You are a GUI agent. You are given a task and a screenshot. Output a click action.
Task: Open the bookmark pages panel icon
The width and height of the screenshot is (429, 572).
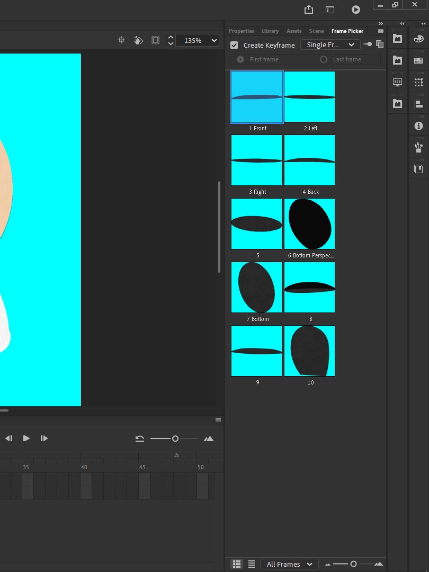pyautogui.click(x=418, y=169)
